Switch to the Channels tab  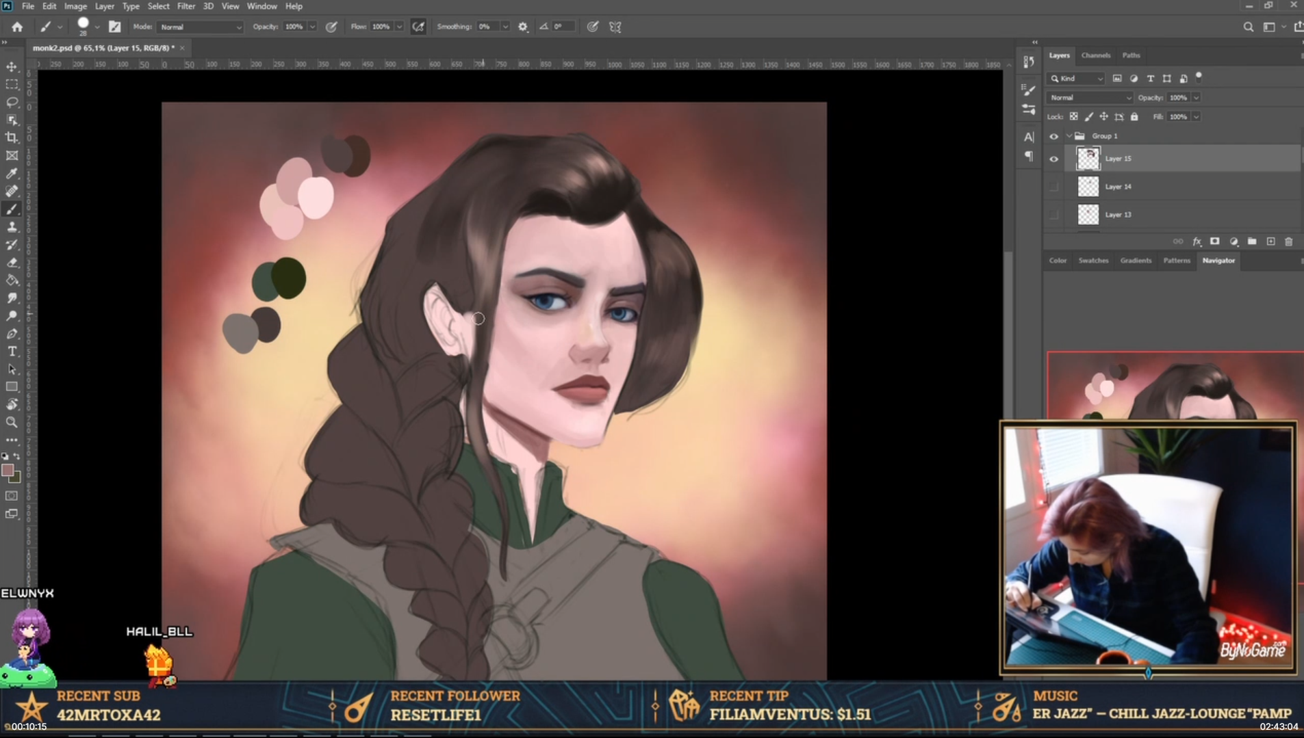1095,55
